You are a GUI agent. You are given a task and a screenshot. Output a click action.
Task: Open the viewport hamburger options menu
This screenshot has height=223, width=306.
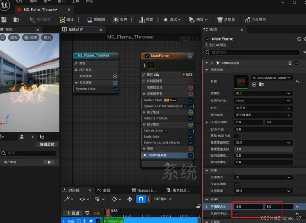pyautogui.click(x=3, y=38)
